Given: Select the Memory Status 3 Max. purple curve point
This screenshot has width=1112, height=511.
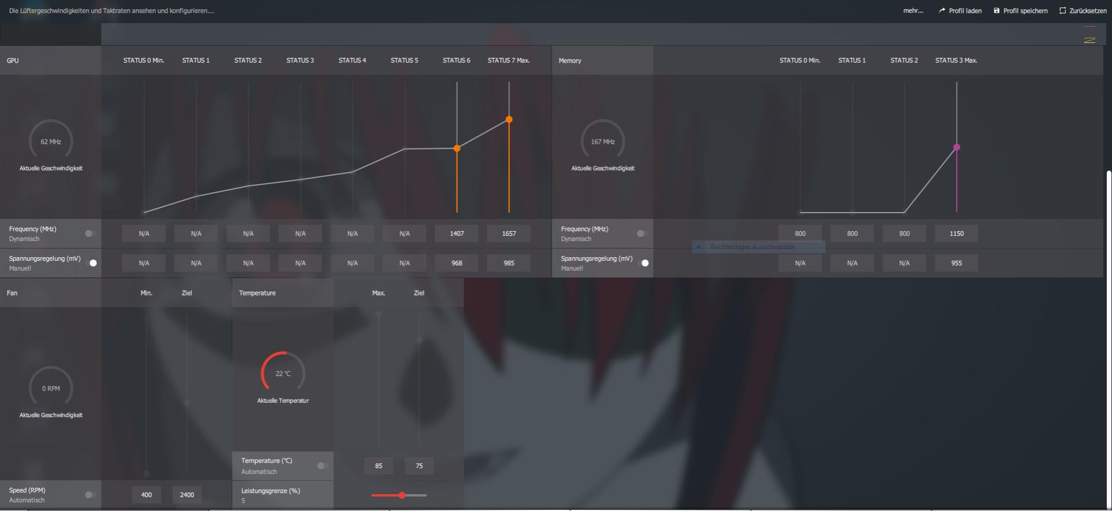Looking at the screenshot, I should pos(957,147).
